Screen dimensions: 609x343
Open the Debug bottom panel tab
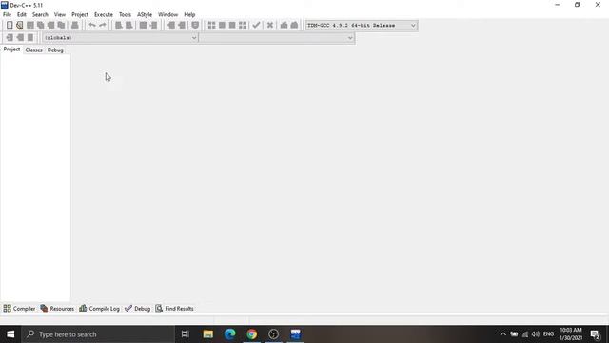(137, 309)
